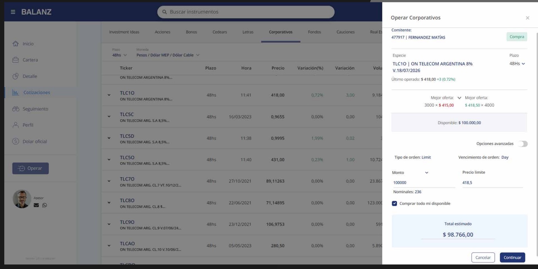
Task: Open Seguimiento in sidebar
Action: point(35,109)
